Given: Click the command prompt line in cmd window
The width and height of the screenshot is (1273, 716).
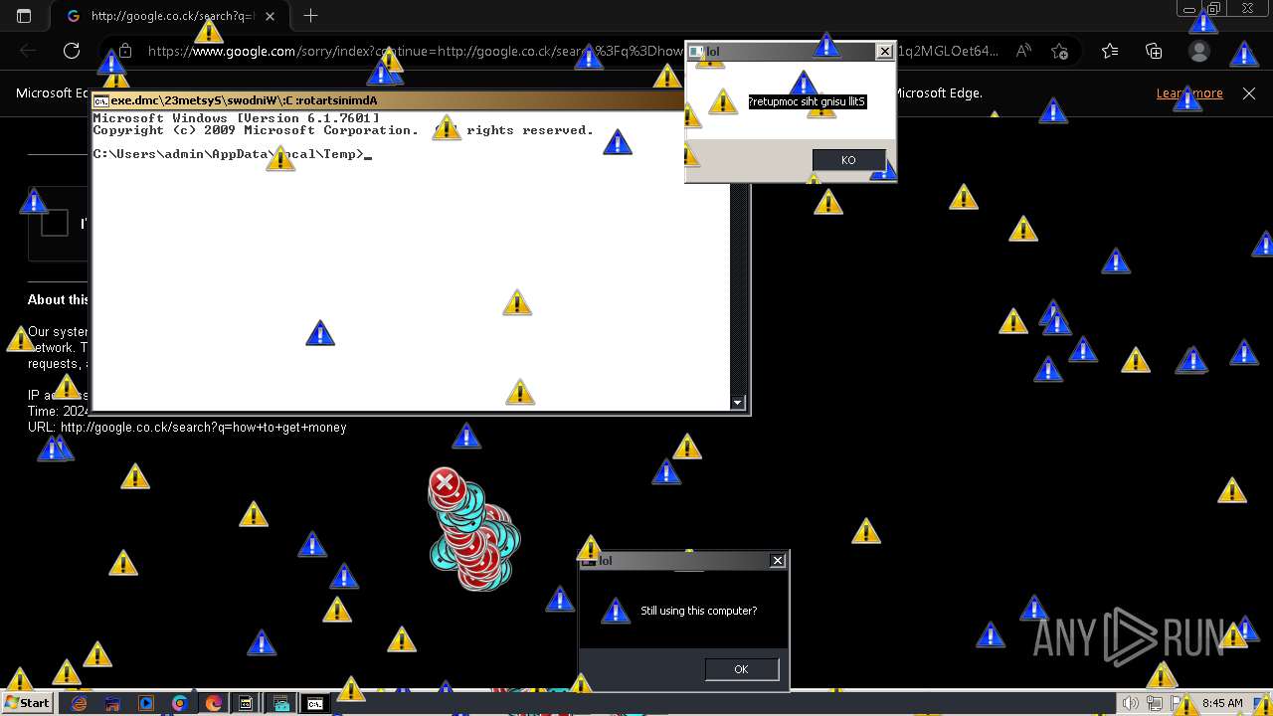Looking at the screenshot, I should [x=232, y=154].
